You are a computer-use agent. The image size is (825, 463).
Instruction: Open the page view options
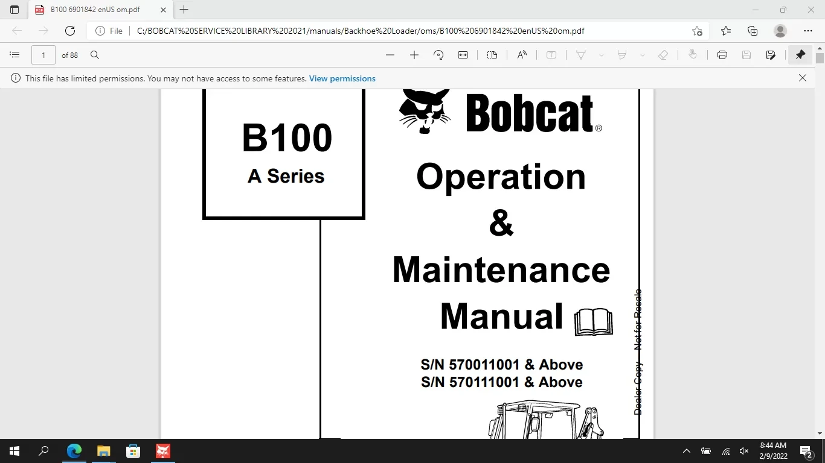pyautogui.click(x=492, y=55)
